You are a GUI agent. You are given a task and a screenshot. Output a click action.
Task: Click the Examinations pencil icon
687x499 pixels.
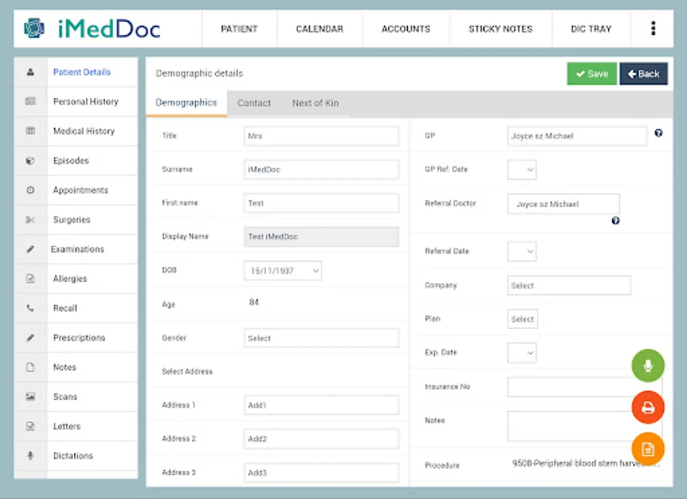coord(30,249)
